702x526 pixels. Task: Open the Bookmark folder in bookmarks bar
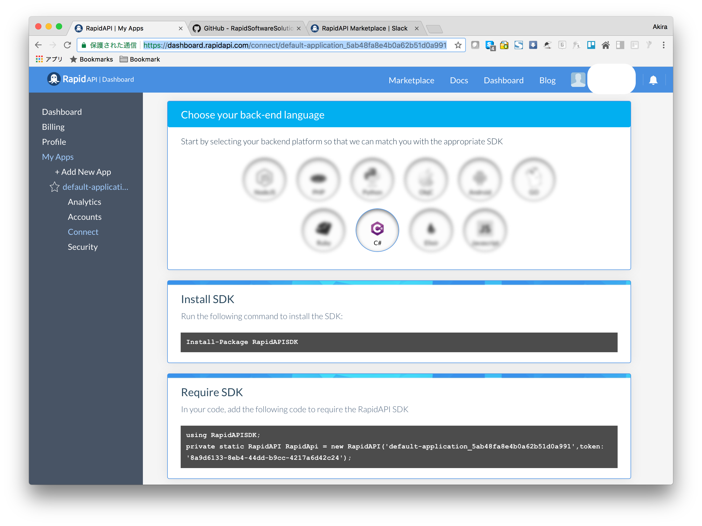(x=140, y=59)
